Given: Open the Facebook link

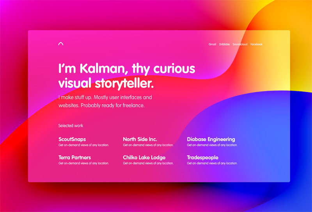Looking at the screenshot, I should [256, 45].
